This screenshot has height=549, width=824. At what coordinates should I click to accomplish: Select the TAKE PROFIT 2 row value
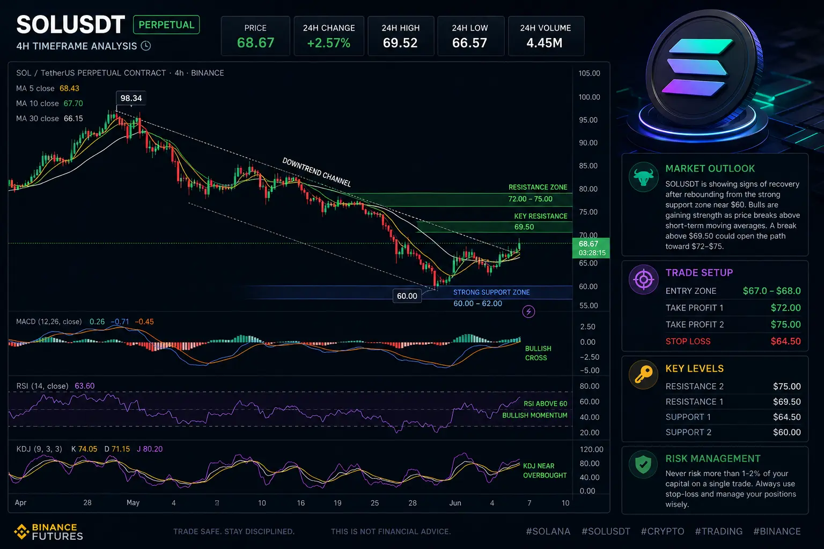pyautogui.click(x=785, y=324)
